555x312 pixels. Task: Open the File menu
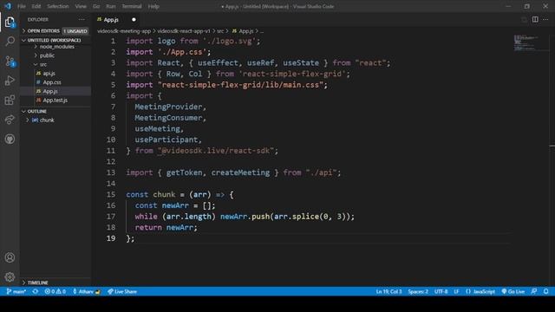click(x=22, y=6)
